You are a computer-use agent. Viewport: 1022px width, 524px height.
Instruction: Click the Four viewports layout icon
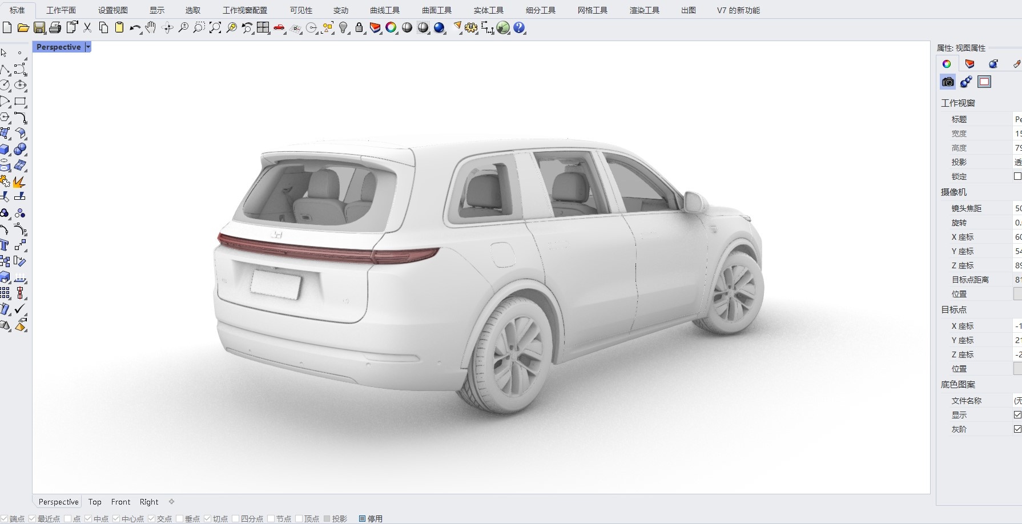(263, 27)
